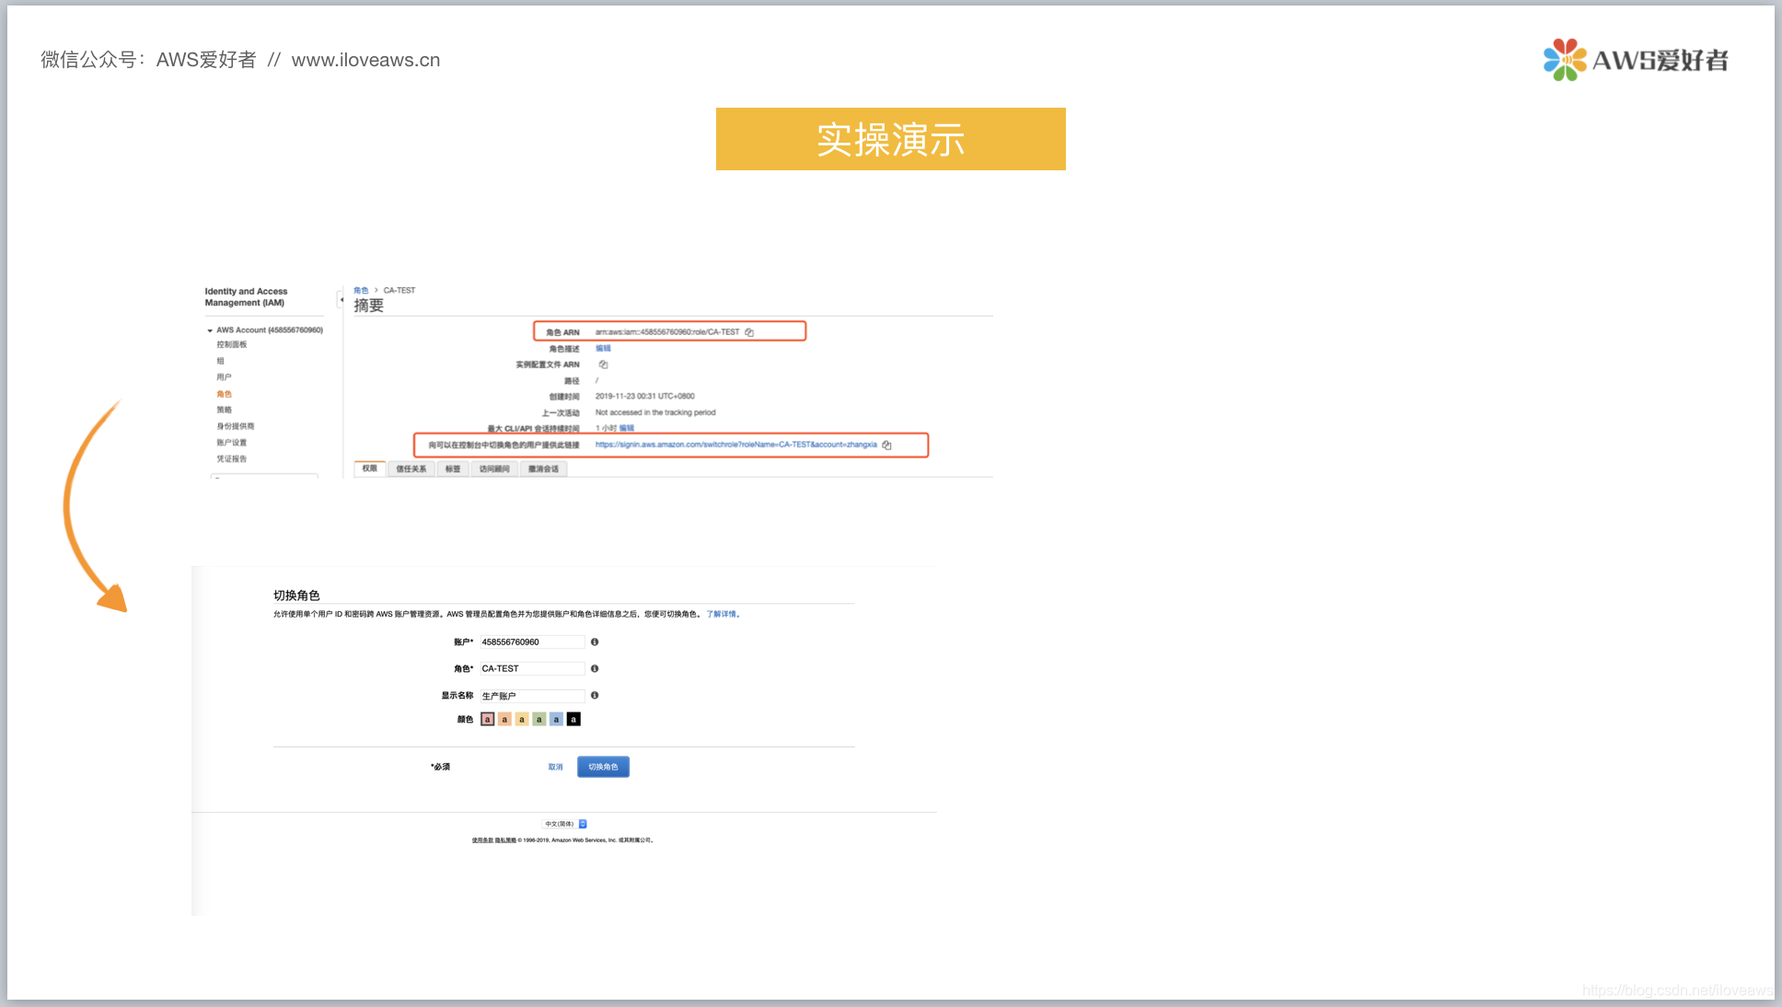Open 凭证报告 in IAM sidebar

point(232,458)
